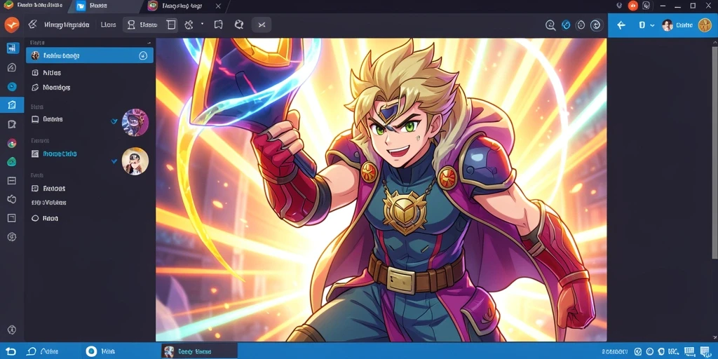Image resolution: width=718 pixels, height=359 pixels.
Task: Open the gold coin icon in the blue header
Action: [705, 25]
